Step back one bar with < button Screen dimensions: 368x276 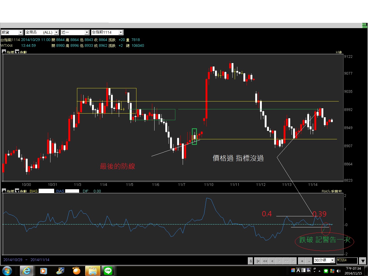(272, 261)
